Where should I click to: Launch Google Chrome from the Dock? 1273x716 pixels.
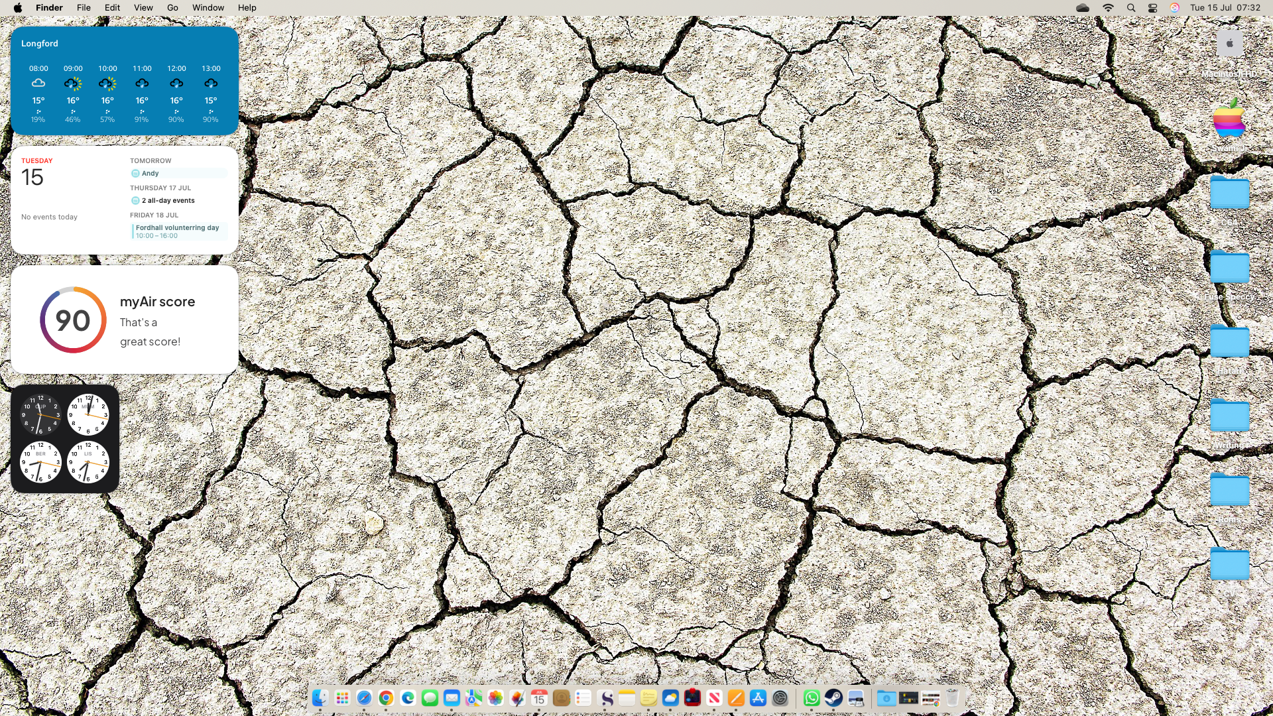pos(387,697)
